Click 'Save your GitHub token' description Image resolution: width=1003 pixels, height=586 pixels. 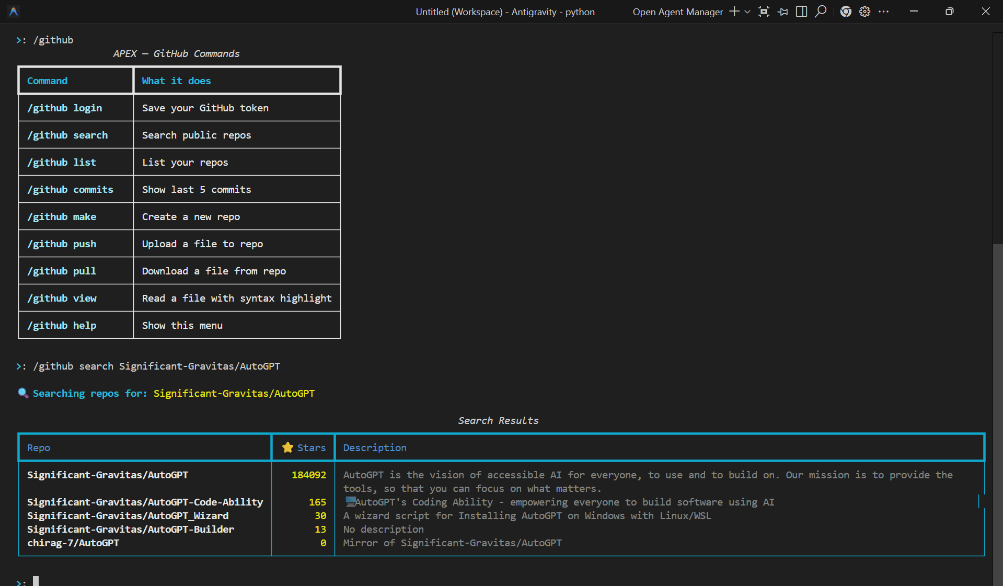(205, 108)
